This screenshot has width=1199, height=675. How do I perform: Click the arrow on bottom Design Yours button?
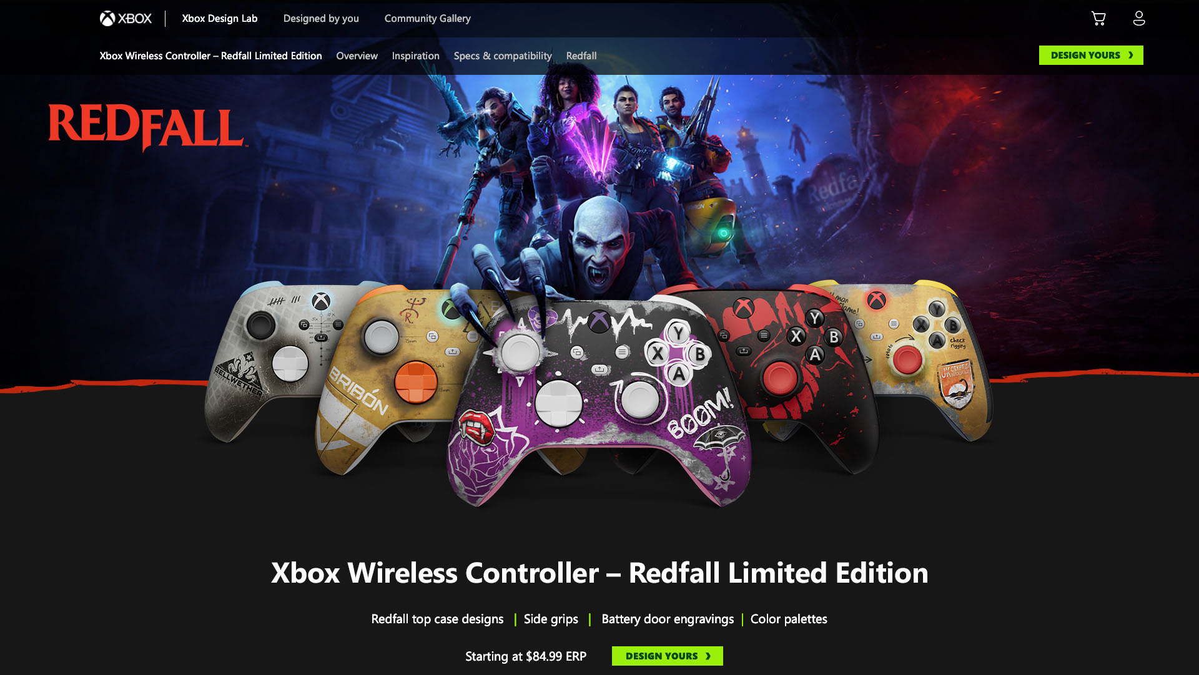708,656
